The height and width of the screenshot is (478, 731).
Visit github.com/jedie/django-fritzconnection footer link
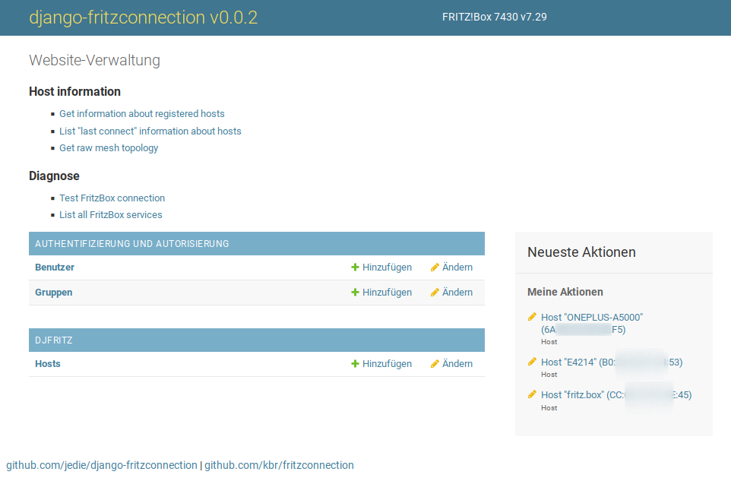[x=102, y=465]
